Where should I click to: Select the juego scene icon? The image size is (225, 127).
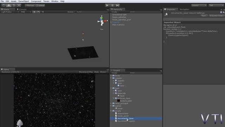pos(116,108)
